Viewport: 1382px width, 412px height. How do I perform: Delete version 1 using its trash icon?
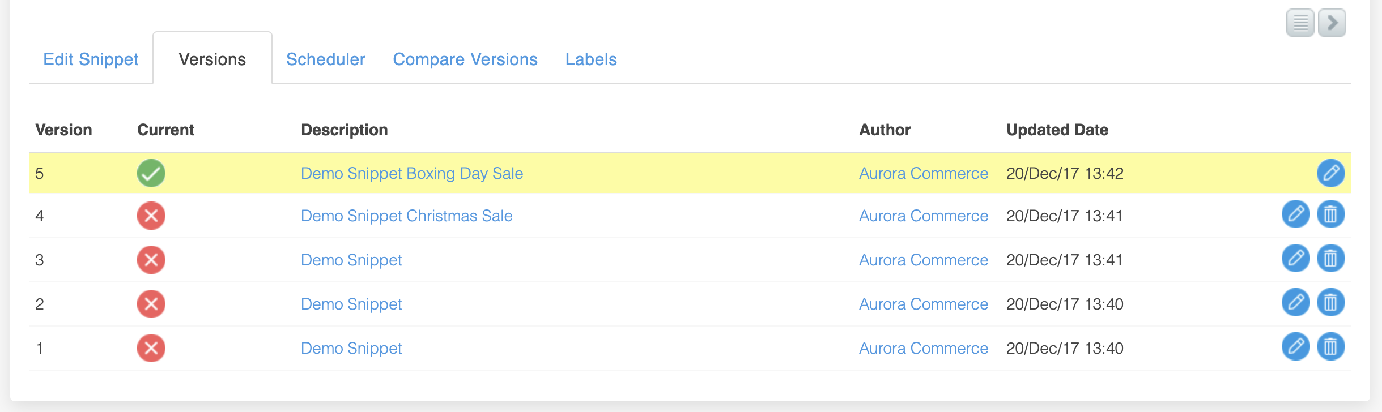point(1330,347)
